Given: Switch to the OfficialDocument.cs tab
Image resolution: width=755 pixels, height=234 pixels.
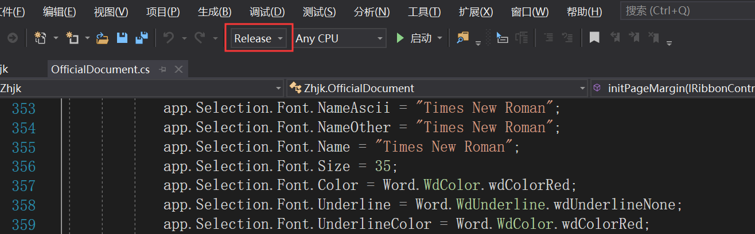Looking at the screenshot, I should [x=100, y=69].
